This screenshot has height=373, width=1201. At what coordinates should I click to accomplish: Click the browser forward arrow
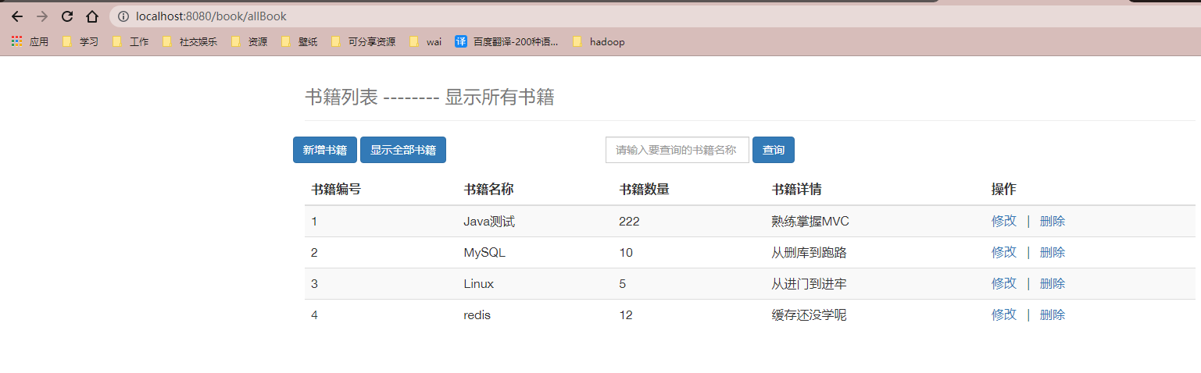pyautogui.click(x=42, y=16)
